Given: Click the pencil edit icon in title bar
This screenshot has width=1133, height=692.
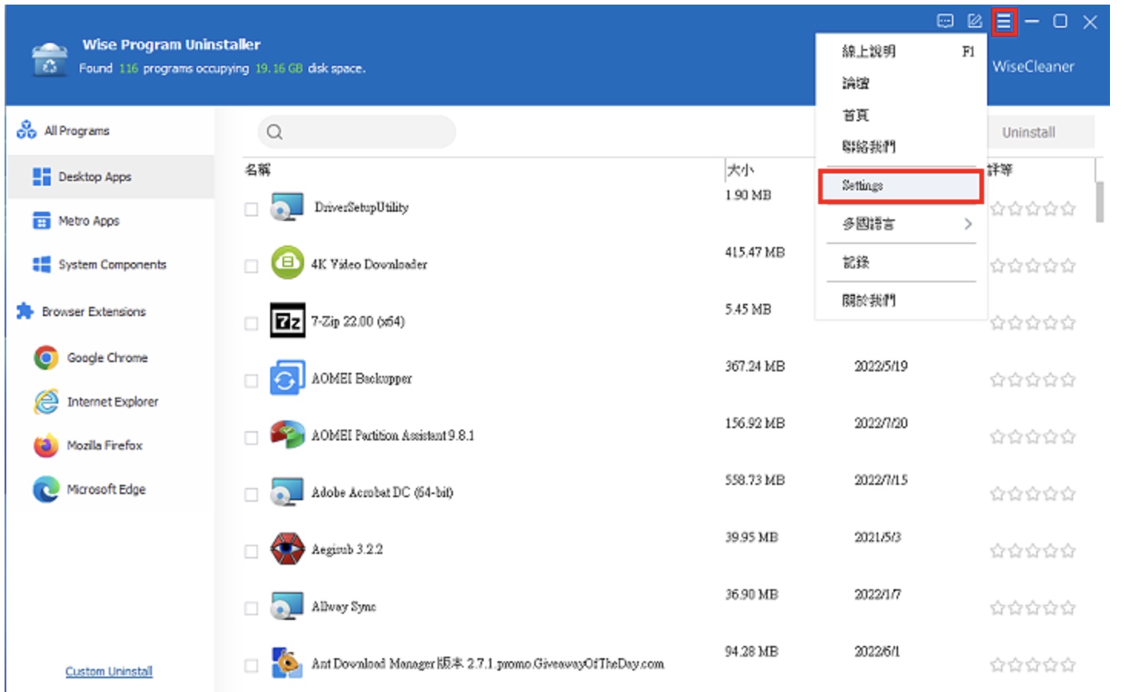Looking at the screenshot, I should click(x=975, y=21).
